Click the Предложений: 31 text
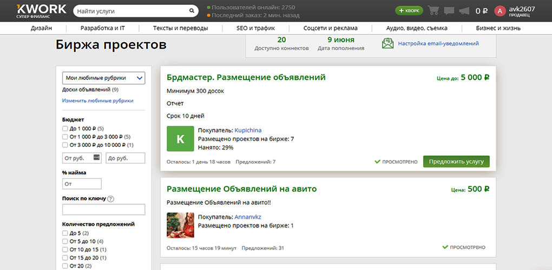552x270 pixels. [x=262, y=248]
